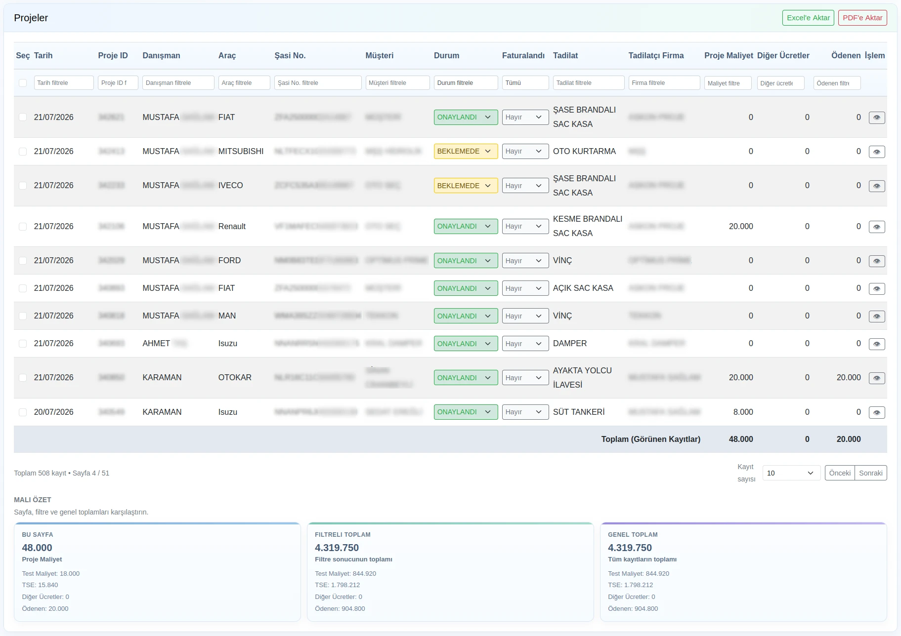The image size is (901, 636).
Task: View the OTOKAR project details icon
Action: click(877, 378)
